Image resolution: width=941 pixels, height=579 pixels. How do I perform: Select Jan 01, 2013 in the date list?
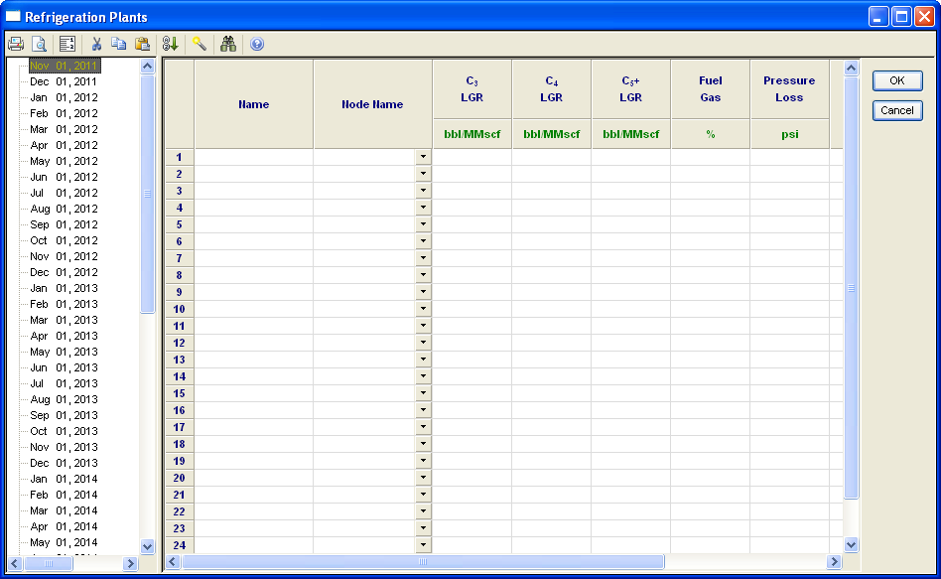point(64,288)
